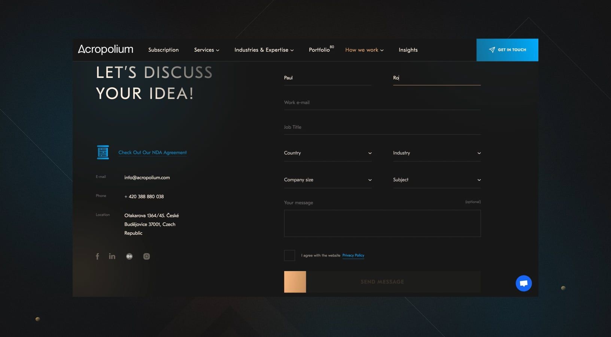This screenshot has height=337, width=611.
Task: Open the Industries & Expertise menu
Action: point(264,50)
